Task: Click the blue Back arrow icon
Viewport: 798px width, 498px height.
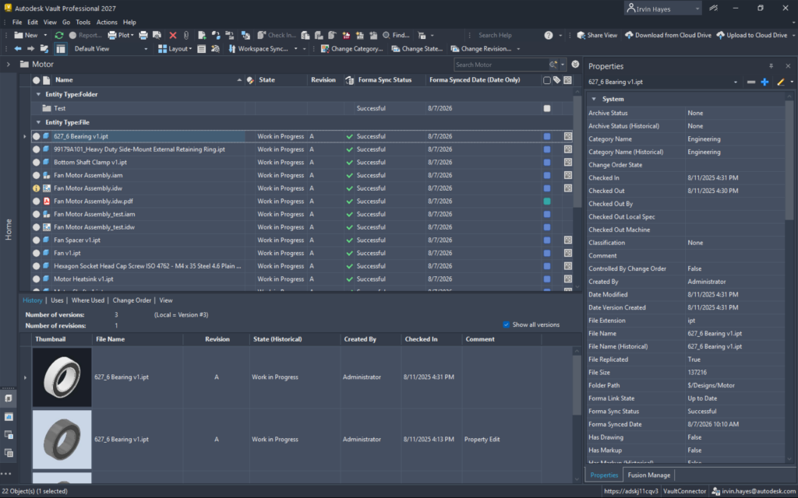Action: click(18, 49)
